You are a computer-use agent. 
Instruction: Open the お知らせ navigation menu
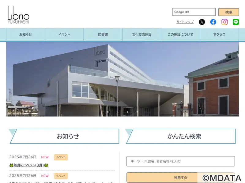pos(25,34)
